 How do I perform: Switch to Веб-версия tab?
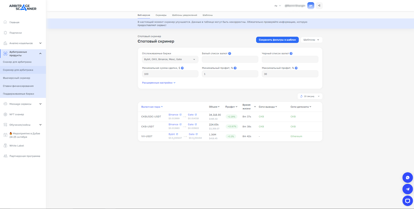tap(144, 15)
